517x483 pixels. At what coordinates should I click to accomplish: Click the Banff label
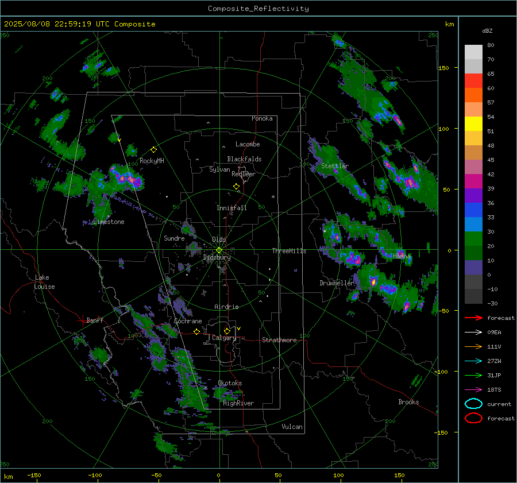click(95, 320)
